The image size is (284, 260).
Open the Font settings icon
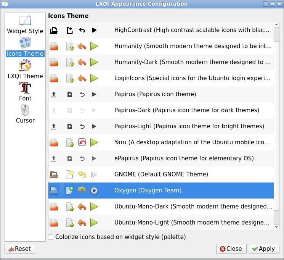[25, 87]
